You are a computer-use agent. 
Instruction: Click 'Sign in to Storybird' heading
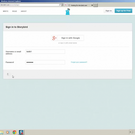pyautogui.click(x=17, y=27)
